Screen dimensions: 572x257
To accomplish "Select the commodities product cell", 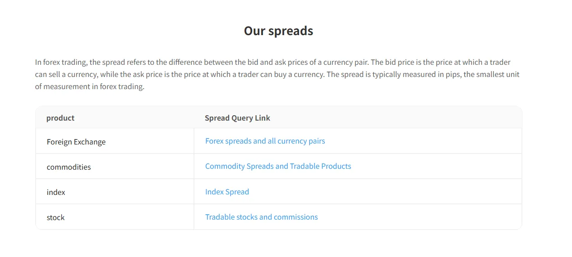I will (115, 167).
